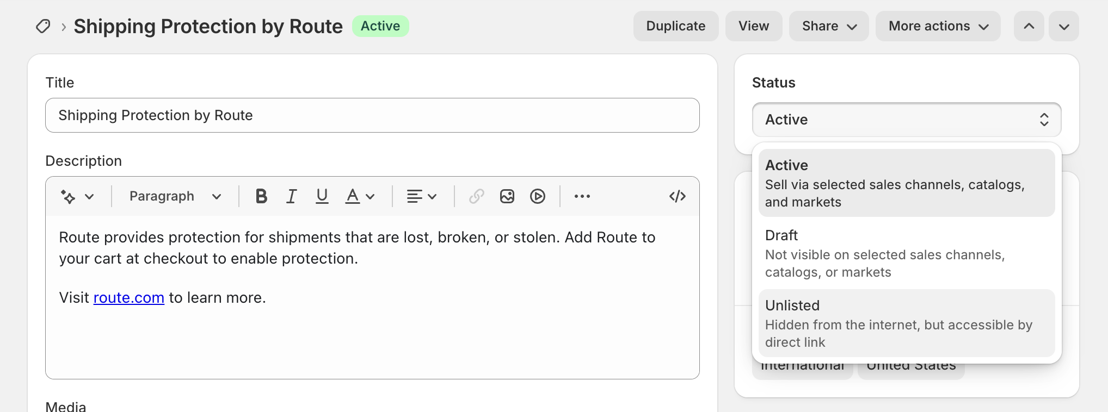Image resolution: width=1108 pixels, height=412 pixels.
Task: Insert a video into the description
Action: coord(537,196)
